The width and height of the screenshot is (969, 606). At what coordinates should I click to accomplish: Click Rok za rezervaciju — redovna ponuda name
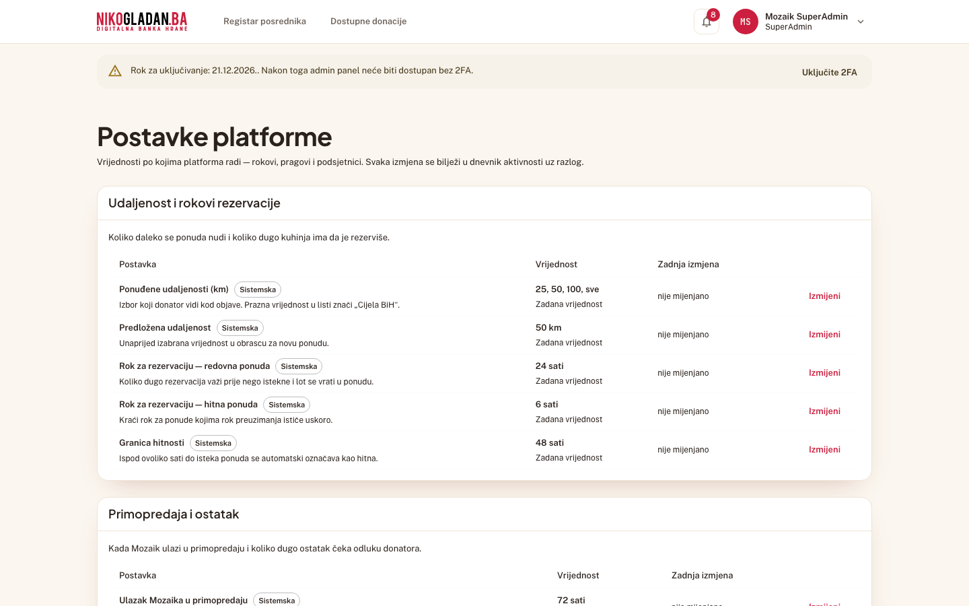[194, 366]
